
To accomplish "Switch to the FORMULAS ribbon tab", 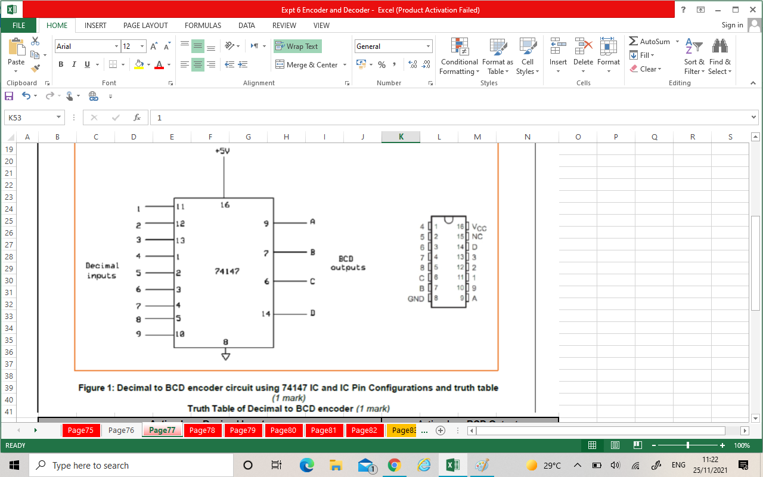I will point(203,26).
